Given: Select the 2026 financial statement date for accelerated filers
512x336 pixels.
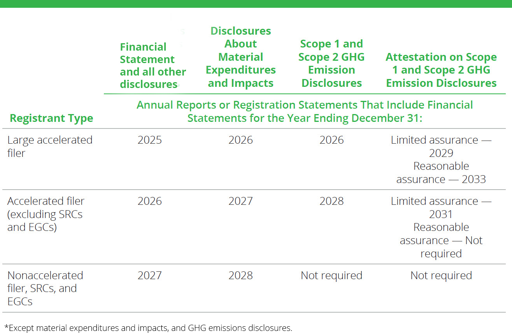Looking at the screenshot, I should 150,201.
